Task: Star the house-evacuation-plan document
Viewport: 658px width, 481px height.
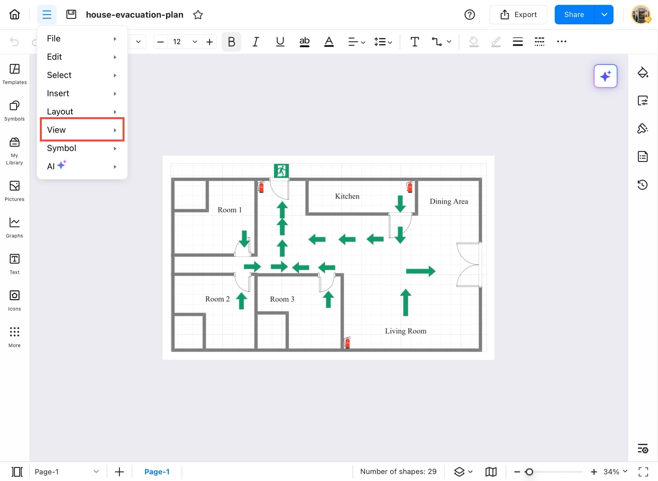Action: pos(198,14)
